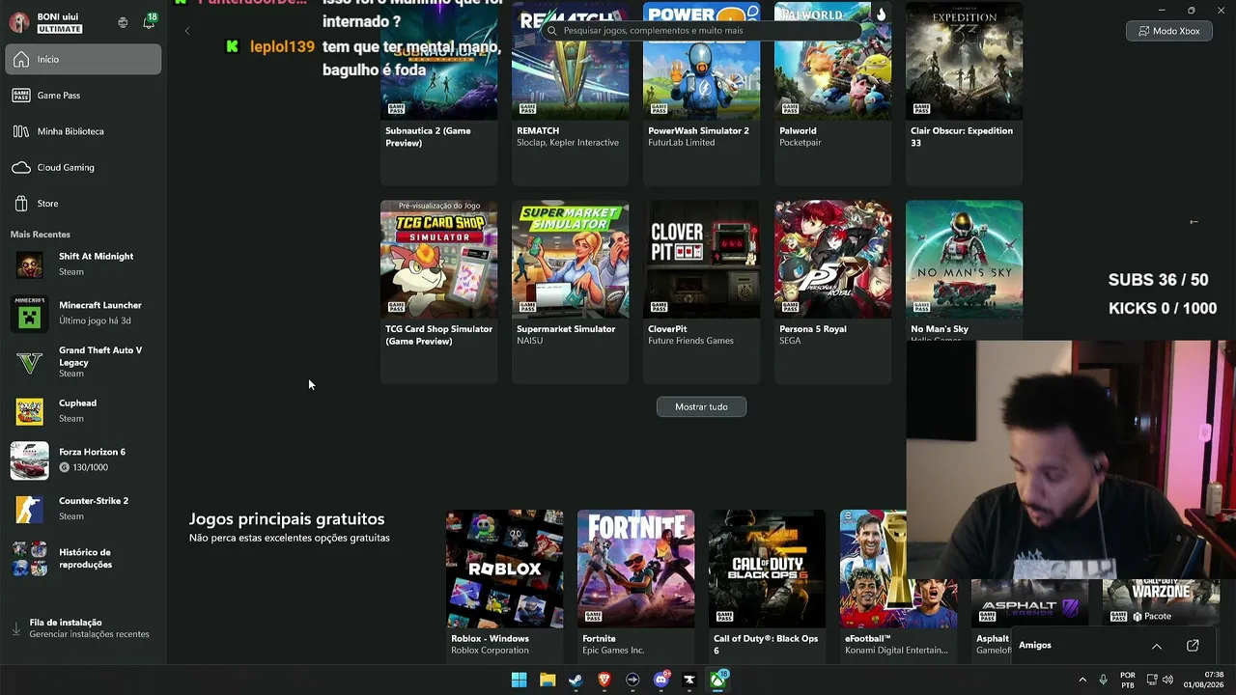Open the REMATCH game card
The width and height of the screenshot is (1236, 695).
(x=570, y=94)
